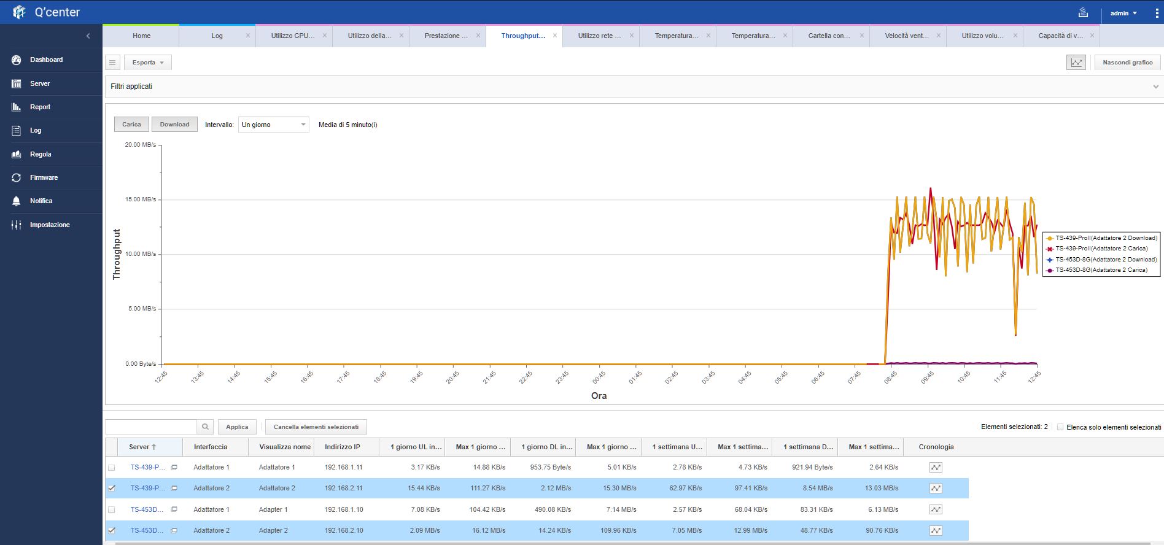1164x545 pixels.
Task: Open the hamburger list menu icon
Action: point(112,63)
